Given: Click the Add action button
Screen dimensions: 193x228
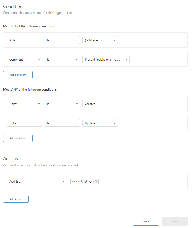Looking at the screenshot, I should (16, 199).
